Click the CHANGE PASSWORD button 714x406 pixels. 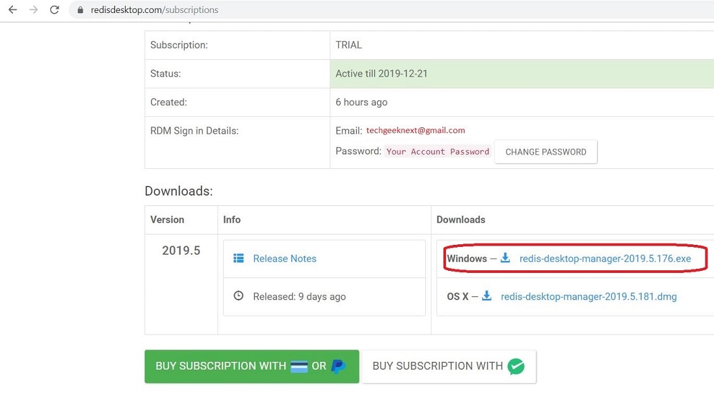[x=546, y=152]
